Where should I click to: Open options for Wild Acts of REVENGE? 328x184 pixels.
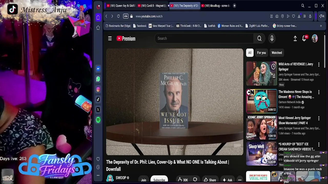click(319, 64)
